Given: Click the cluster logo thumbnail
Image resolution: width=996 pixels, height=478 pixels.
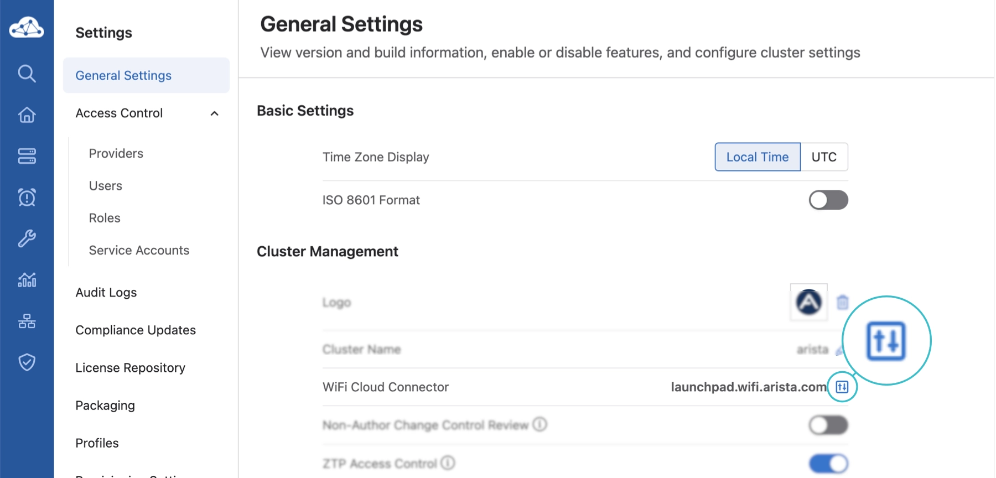Looking at the screenshot, I should (808, 303).
